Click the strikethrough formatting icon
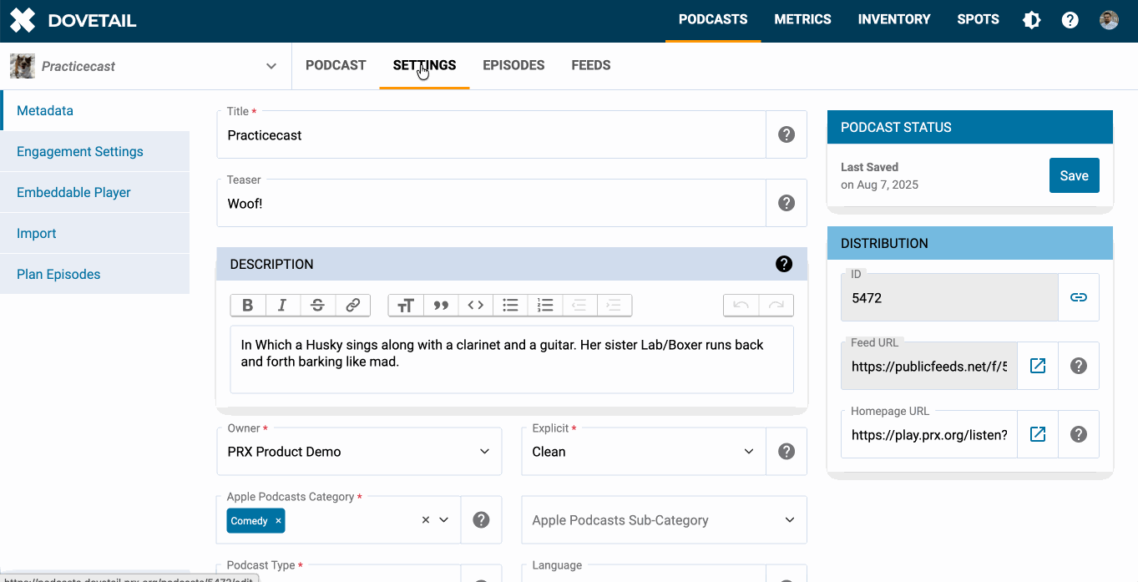This screenshot has width=1138, height=582. tap(317, 306)
